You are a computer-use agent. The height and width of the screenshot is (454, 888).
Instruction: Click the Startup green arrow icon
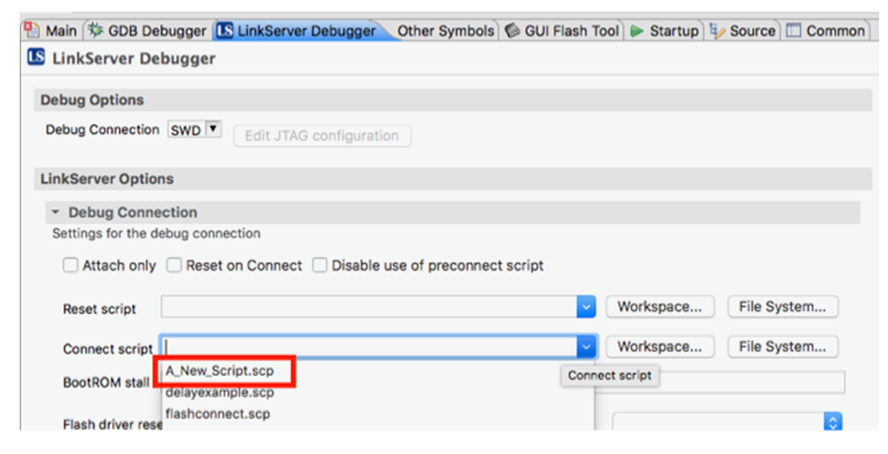tap(636, 30)
